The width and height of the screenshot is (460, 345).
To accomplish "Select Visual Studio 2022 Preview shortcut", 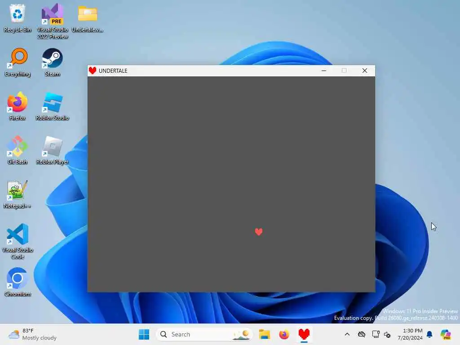I will (x=52, y=21).
